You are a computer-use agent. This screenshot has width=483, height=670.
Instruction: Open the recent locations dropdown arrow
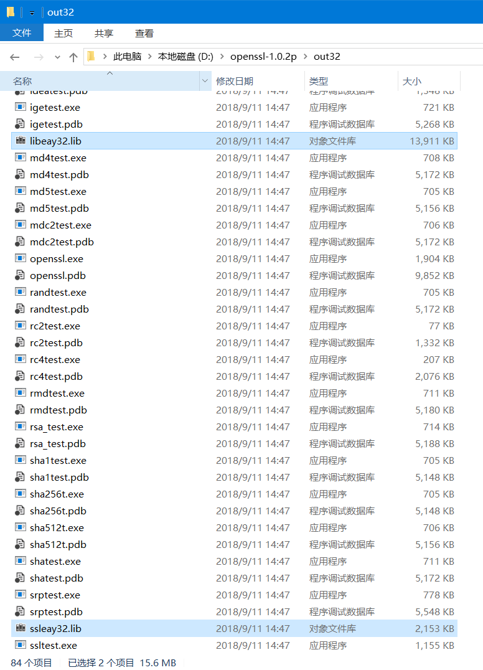57,57
